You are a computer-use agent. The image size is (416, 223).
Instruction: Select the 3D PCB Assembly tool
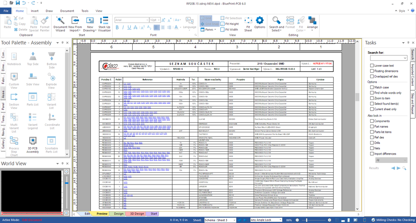(32, 145)
